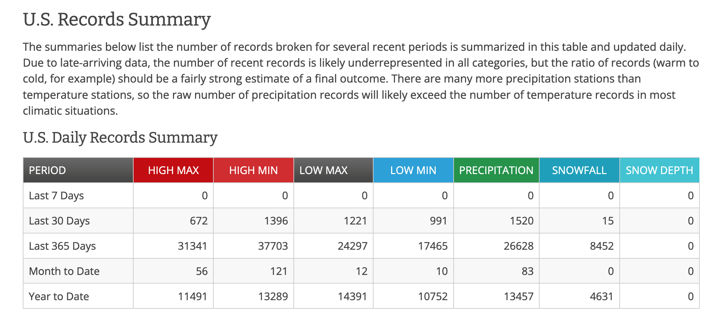Select the LOW MAX column header
716x315 pixels.
click(x=323, y=170)
